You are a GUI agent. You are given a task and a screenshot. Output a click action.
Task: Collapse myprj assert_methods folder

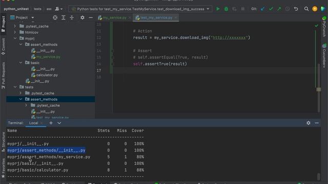click(20, 44)
